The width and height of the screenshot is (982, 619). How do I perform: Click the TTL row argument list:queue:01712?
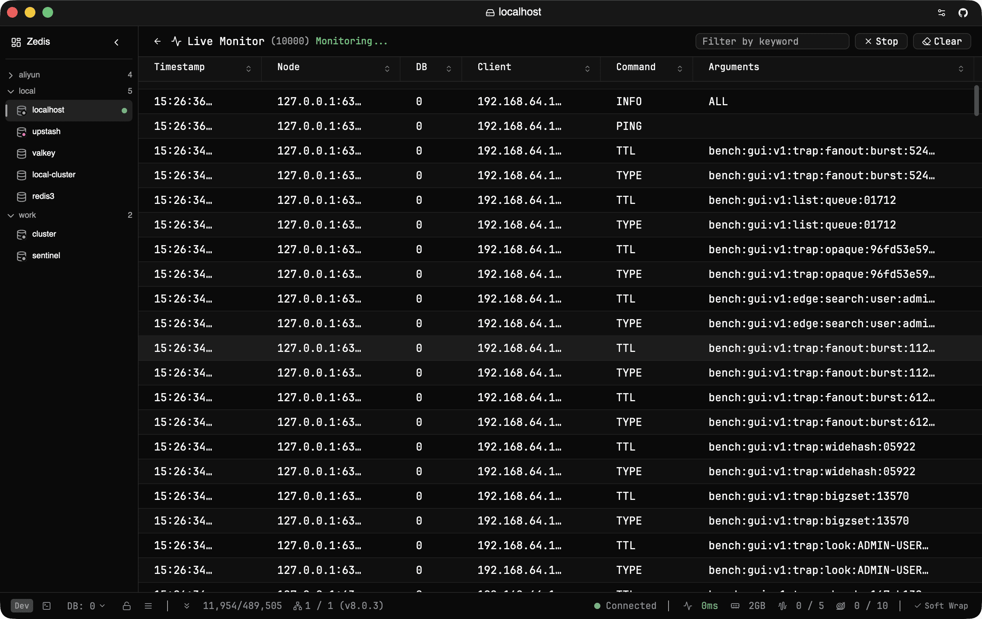point(802,200)
